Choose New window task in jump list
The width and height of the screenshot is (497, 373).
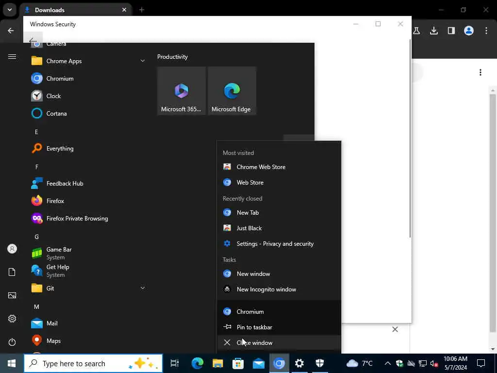[x=279, y=274]
